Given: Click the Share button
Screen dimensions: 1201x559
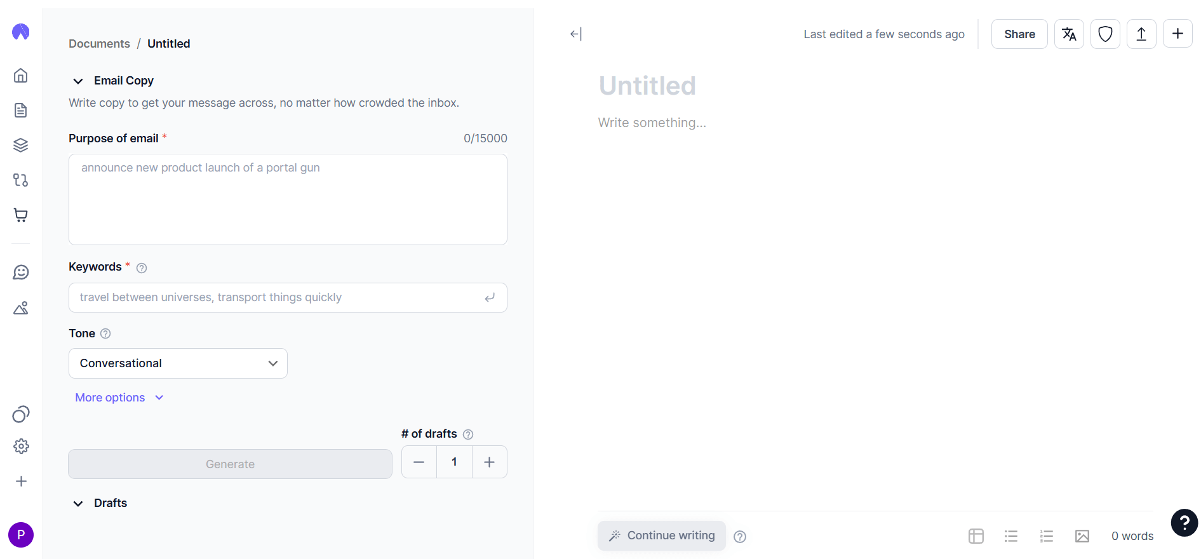Looking at the screenshot, I should point(1019,34).
